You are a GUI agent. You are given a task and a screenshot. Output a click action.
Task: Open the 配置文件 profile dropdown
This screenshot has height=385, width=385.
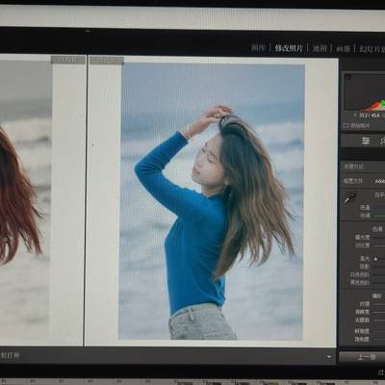[379, 181]
